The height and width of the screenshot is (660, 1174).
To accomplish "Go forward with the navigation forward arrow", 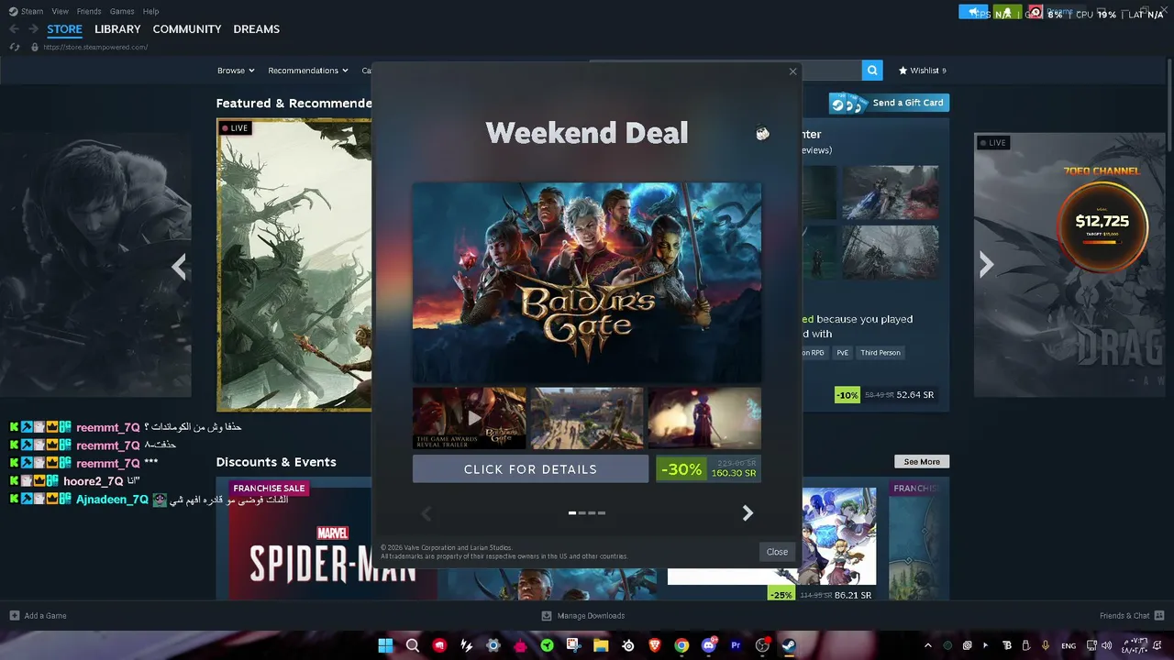I will (x=33, y=29).
